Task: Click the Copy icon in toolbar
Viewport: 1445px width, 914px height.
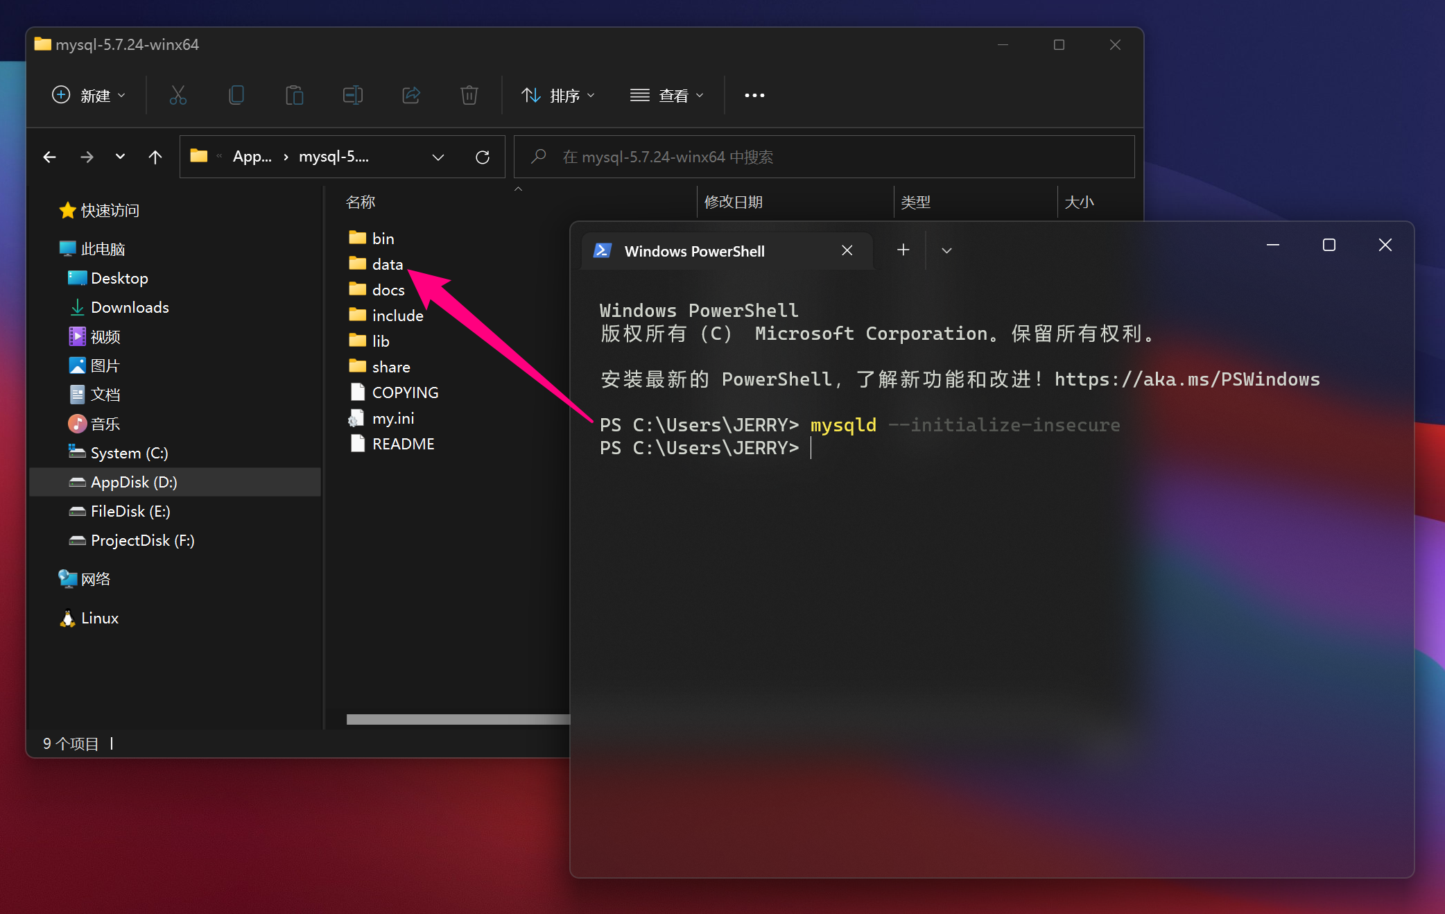Action: (x=236, y=95)
